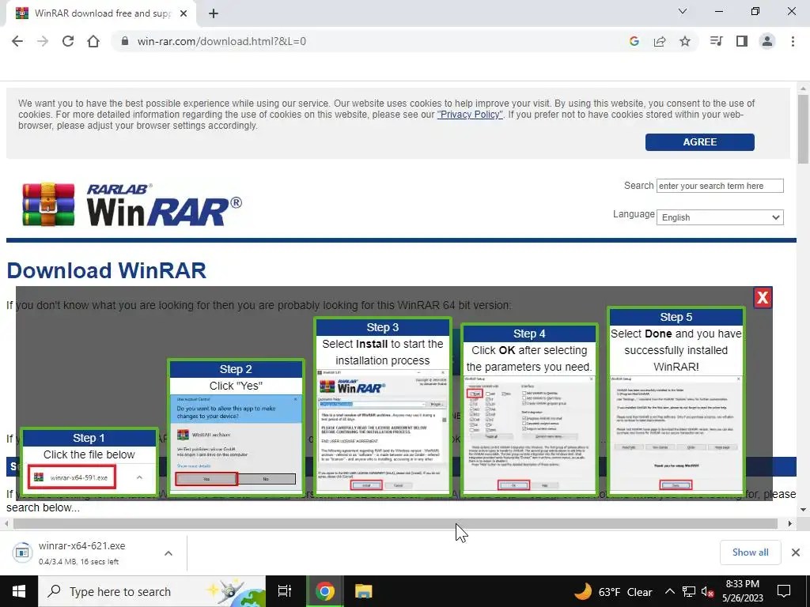The image size is (810, 607).
Task: Focus the site search field
Action: pos(720,186)
